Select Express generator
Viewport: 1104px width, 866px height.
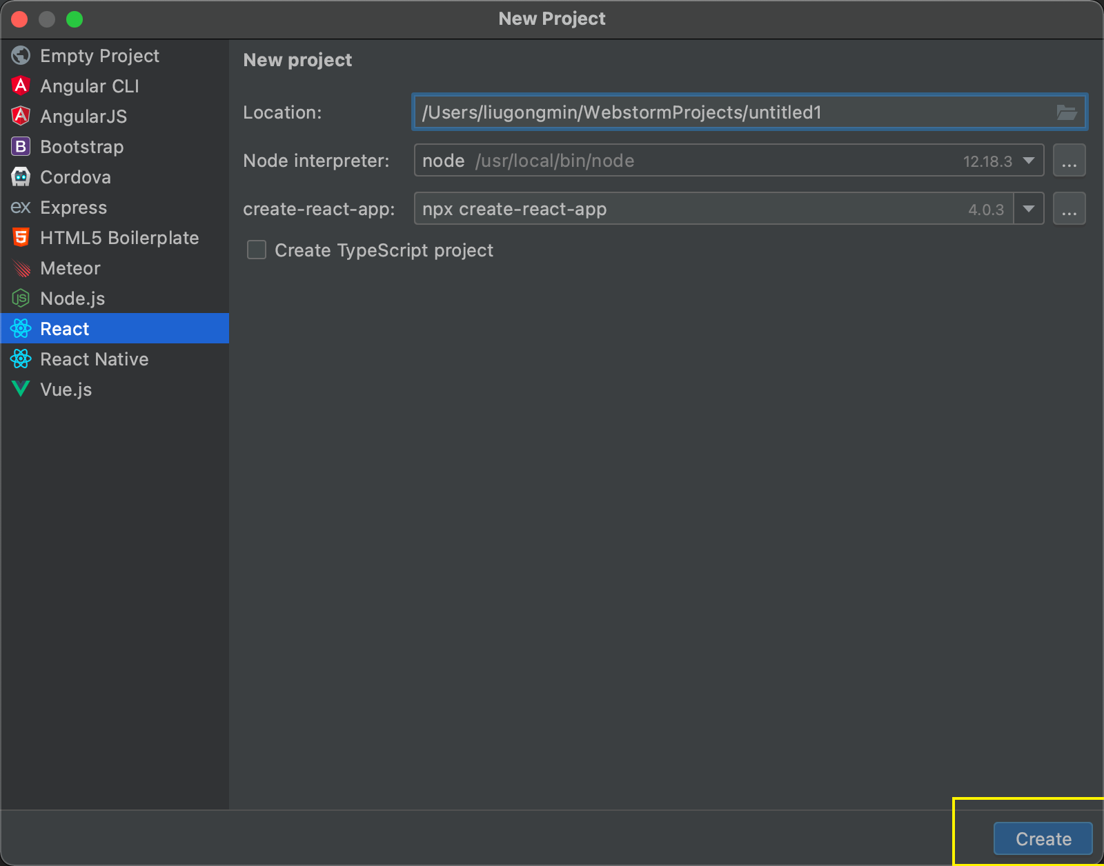point(115,207)
